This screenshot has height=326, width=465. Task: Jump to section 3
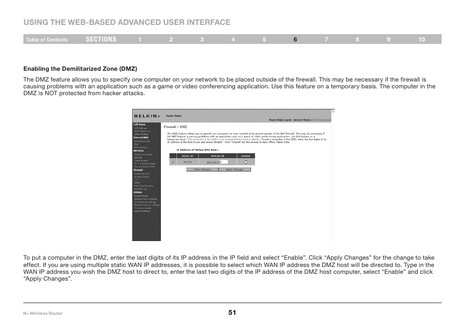202,40
